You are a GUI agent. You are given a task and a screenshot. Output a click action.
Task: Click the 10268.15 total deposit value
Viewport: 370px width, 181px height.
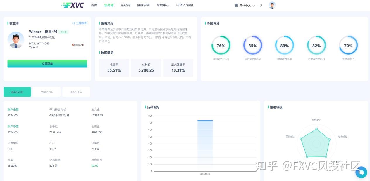(97, 115)
